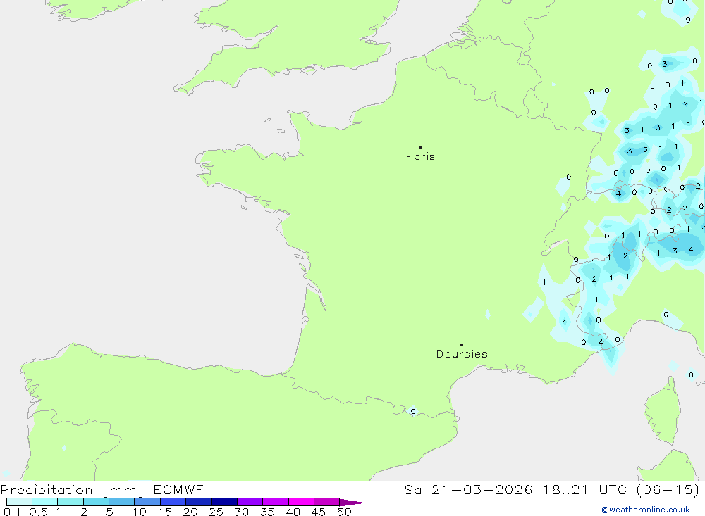
Task: Pick the 30–35 mm purple legend swatch
Action: coord(250,502)
